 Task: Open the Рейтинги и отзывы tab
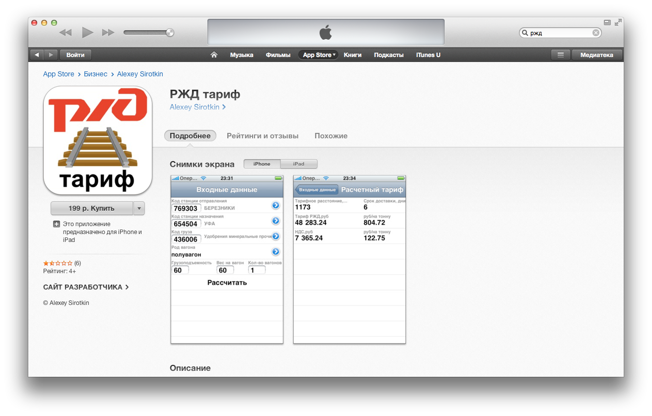coord(262,136)
